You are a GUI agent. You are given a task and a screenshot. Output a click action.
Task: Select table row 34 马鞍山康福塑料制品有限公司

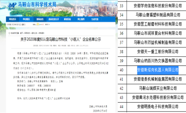152,15
